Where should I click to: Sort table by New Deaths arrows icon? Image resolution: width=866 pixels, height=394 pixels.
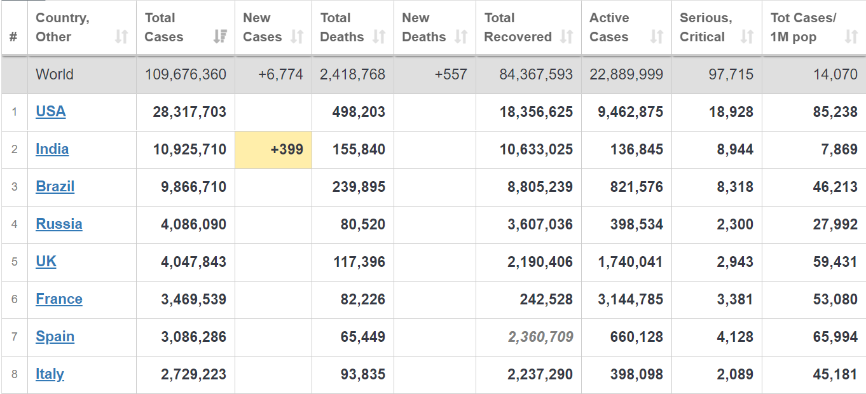[x=461, y=37]
